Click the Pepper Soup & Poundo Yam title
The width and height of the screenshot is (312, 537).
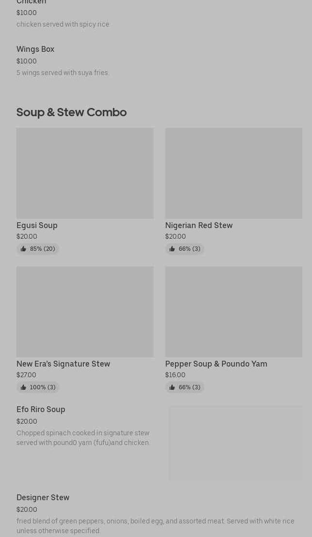point(216,364)
